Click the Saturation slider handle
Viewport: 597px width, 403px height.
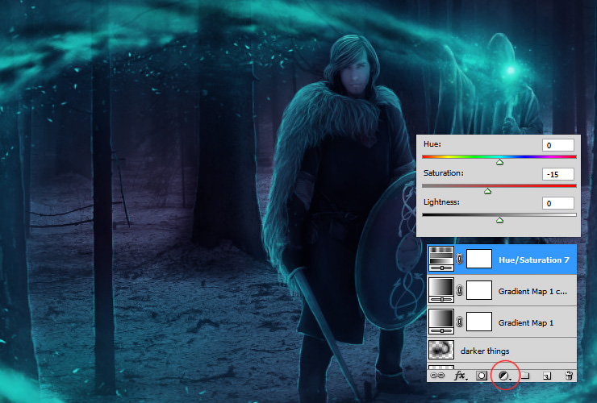coord(488,191)
